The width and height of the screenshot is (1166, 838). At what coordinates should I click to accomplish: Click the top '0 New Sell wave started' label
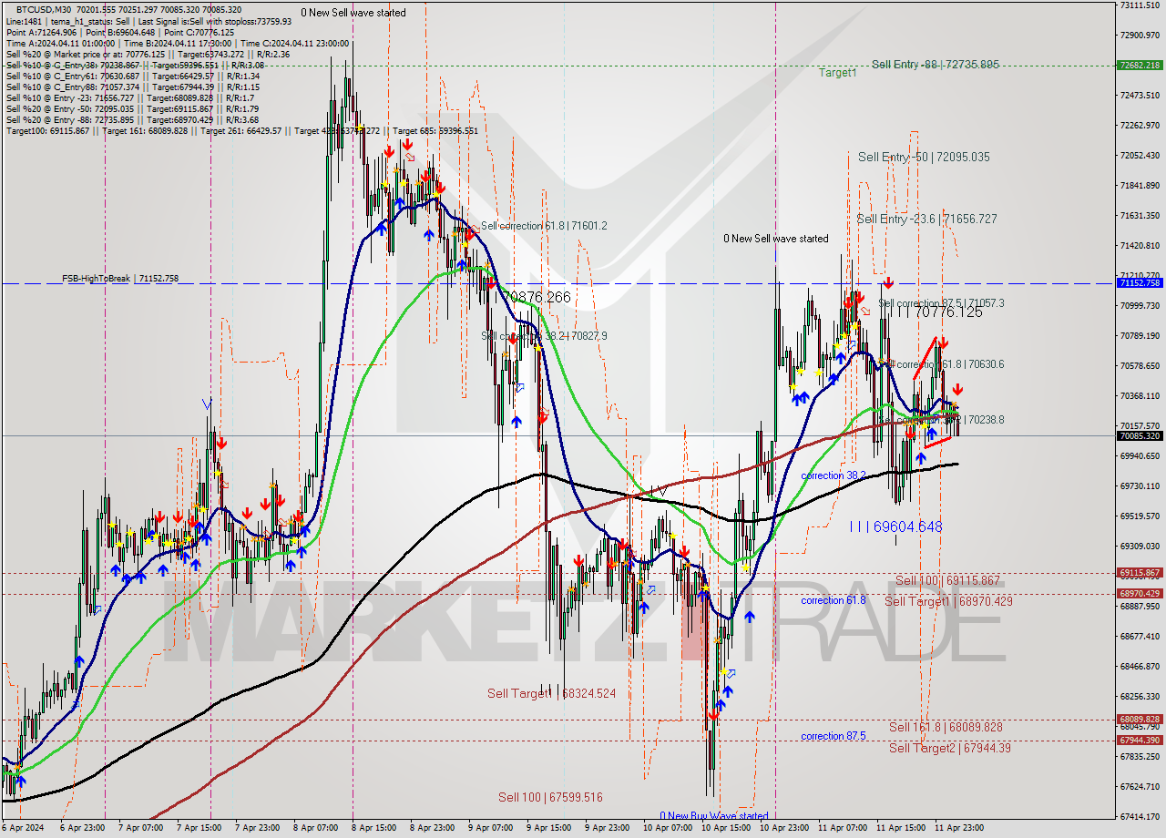click(353, 13)
